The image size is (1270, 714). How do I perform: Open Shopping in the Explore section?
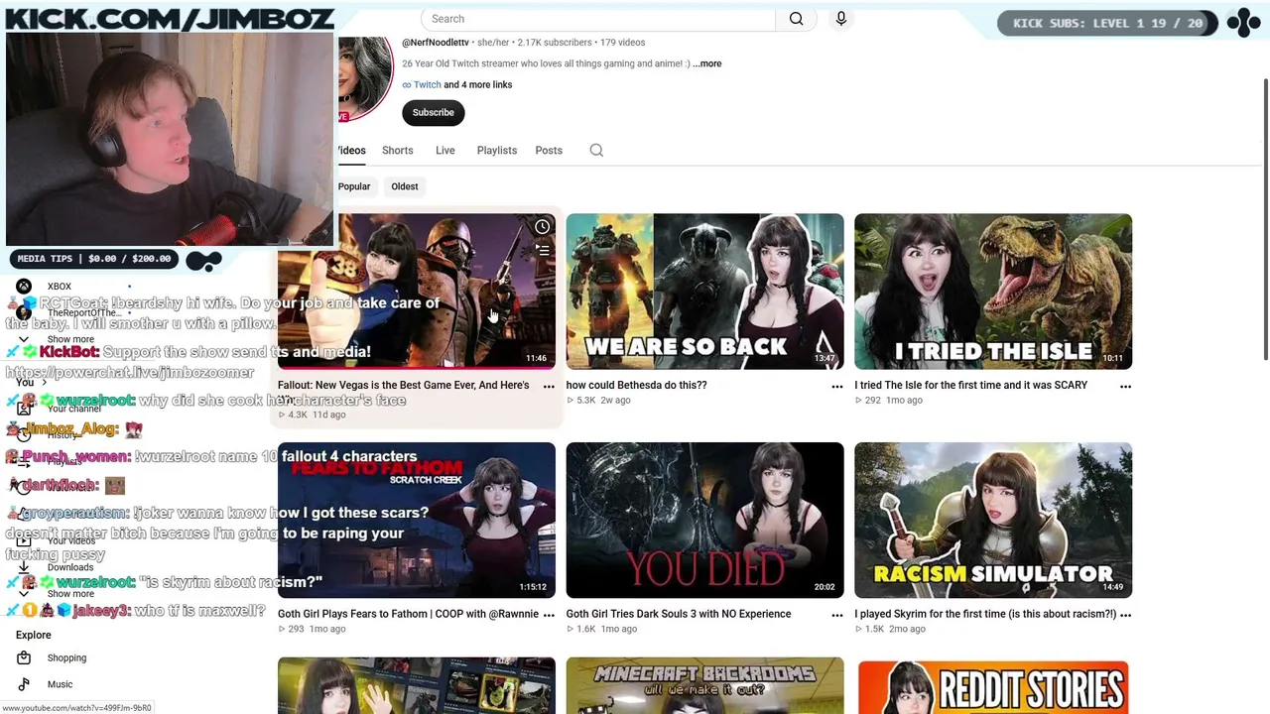coord(66,657)
